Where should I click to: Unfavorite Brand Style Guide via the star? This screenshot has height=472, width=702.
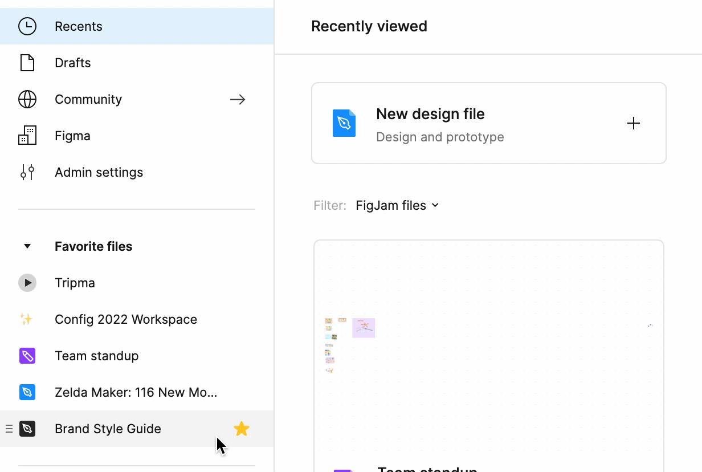click(x=242, y=428)
